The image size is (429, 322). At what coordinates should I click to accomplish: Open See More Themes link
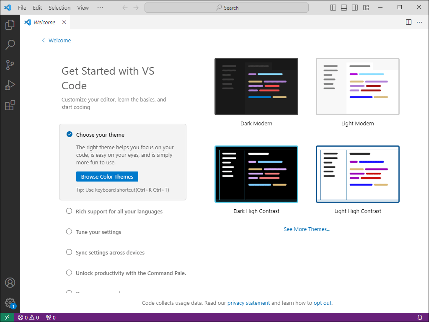307,229
